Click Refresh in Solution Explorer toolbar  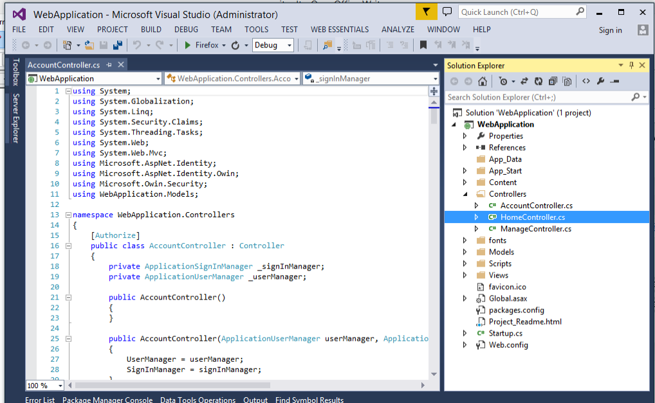[539, 81]
